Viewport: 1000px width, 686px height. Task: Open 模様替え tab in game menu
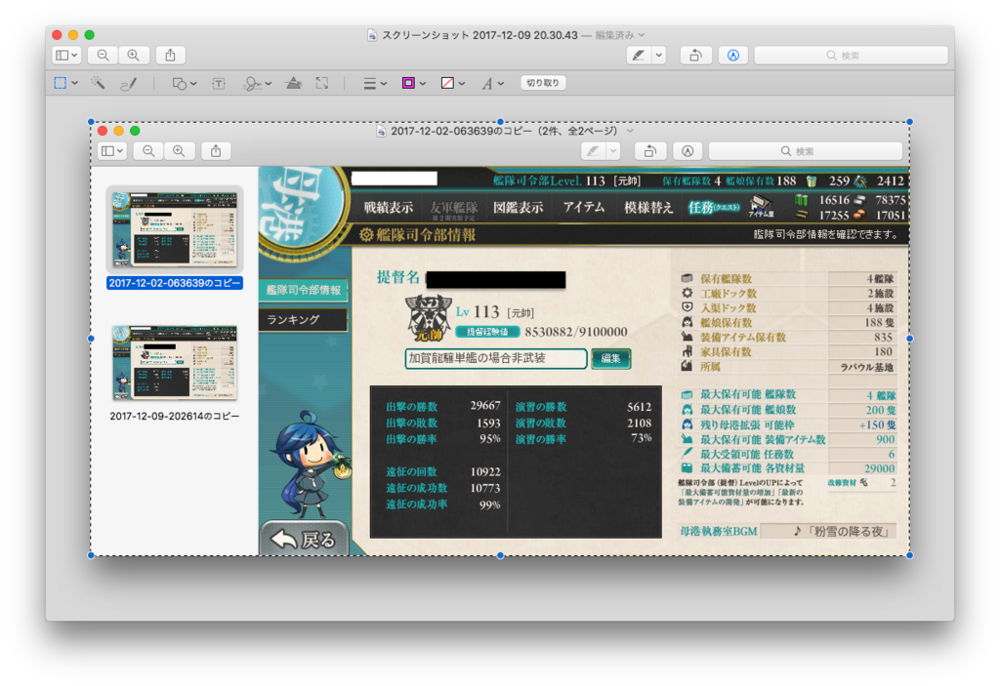click(x=648, y=207)
